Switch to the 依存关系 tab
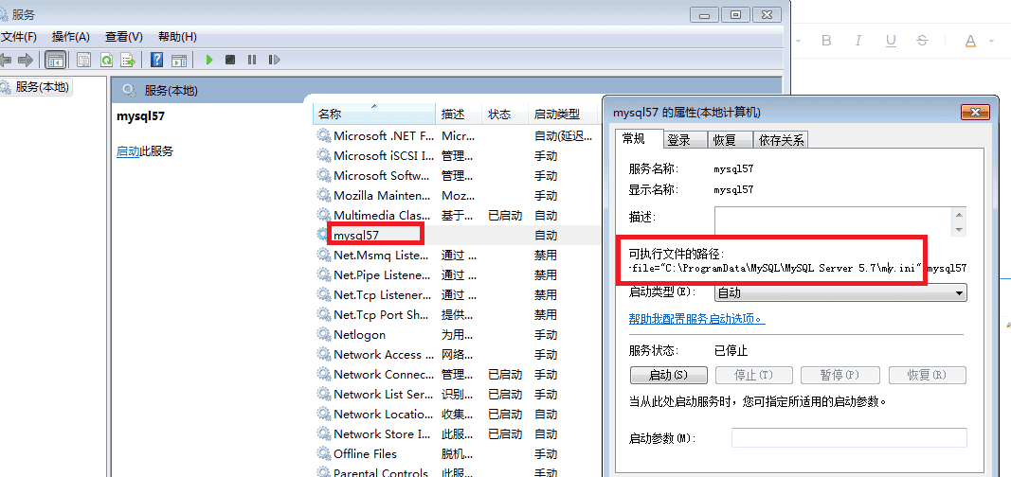The width and height of the screenshot is (1011, 477). click(781, 140)
